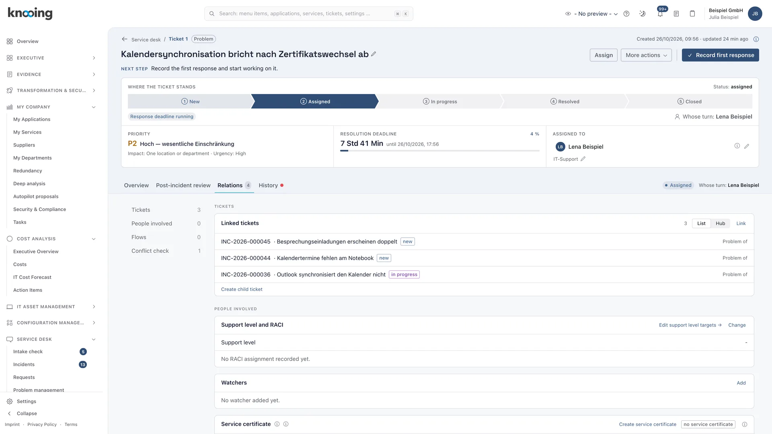Screen dimensions: 772x434
Task: Collapse the Cost Analysis section
Action: (x=51, y=239)
